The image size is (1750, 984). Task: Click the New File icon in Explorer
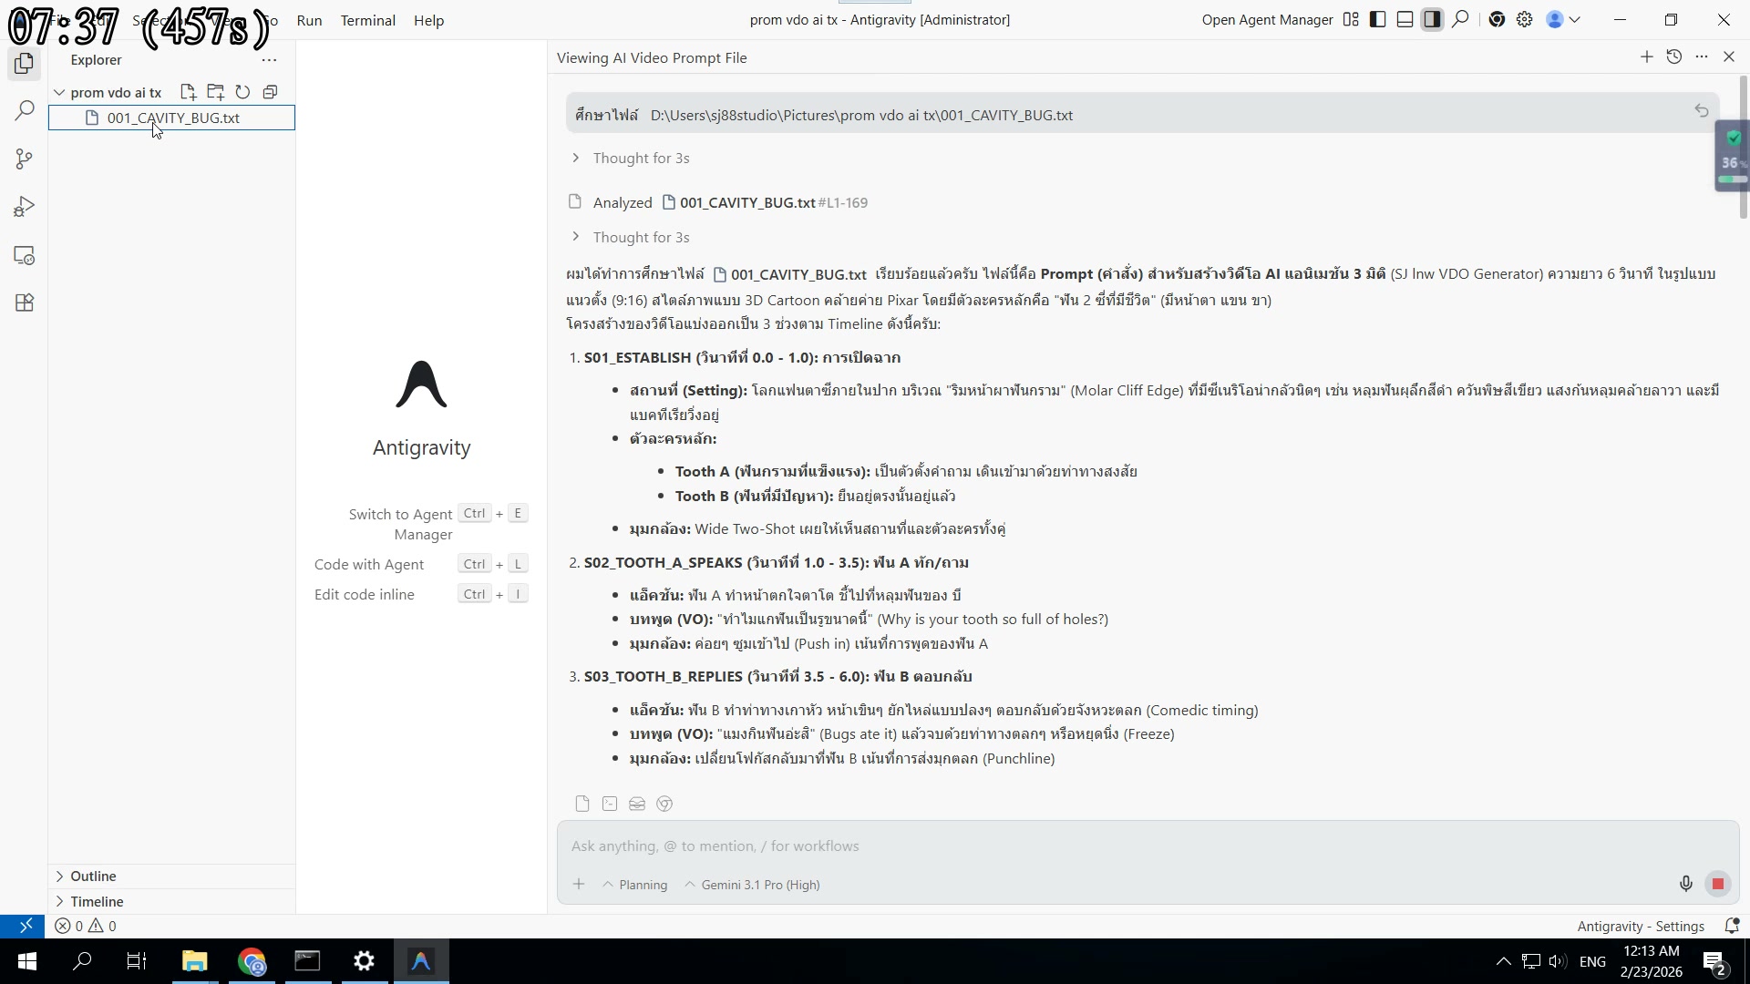tap(188, 92)
